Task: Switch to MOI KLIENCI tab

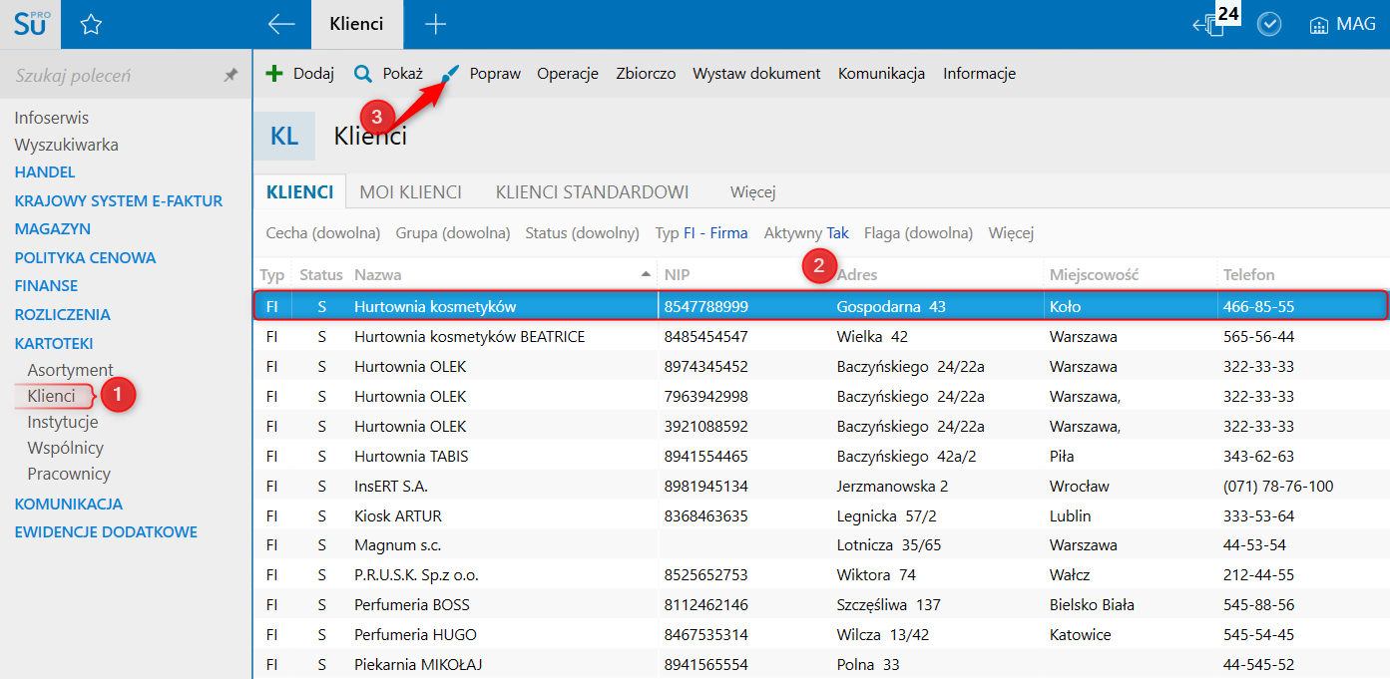Action: 410,192
